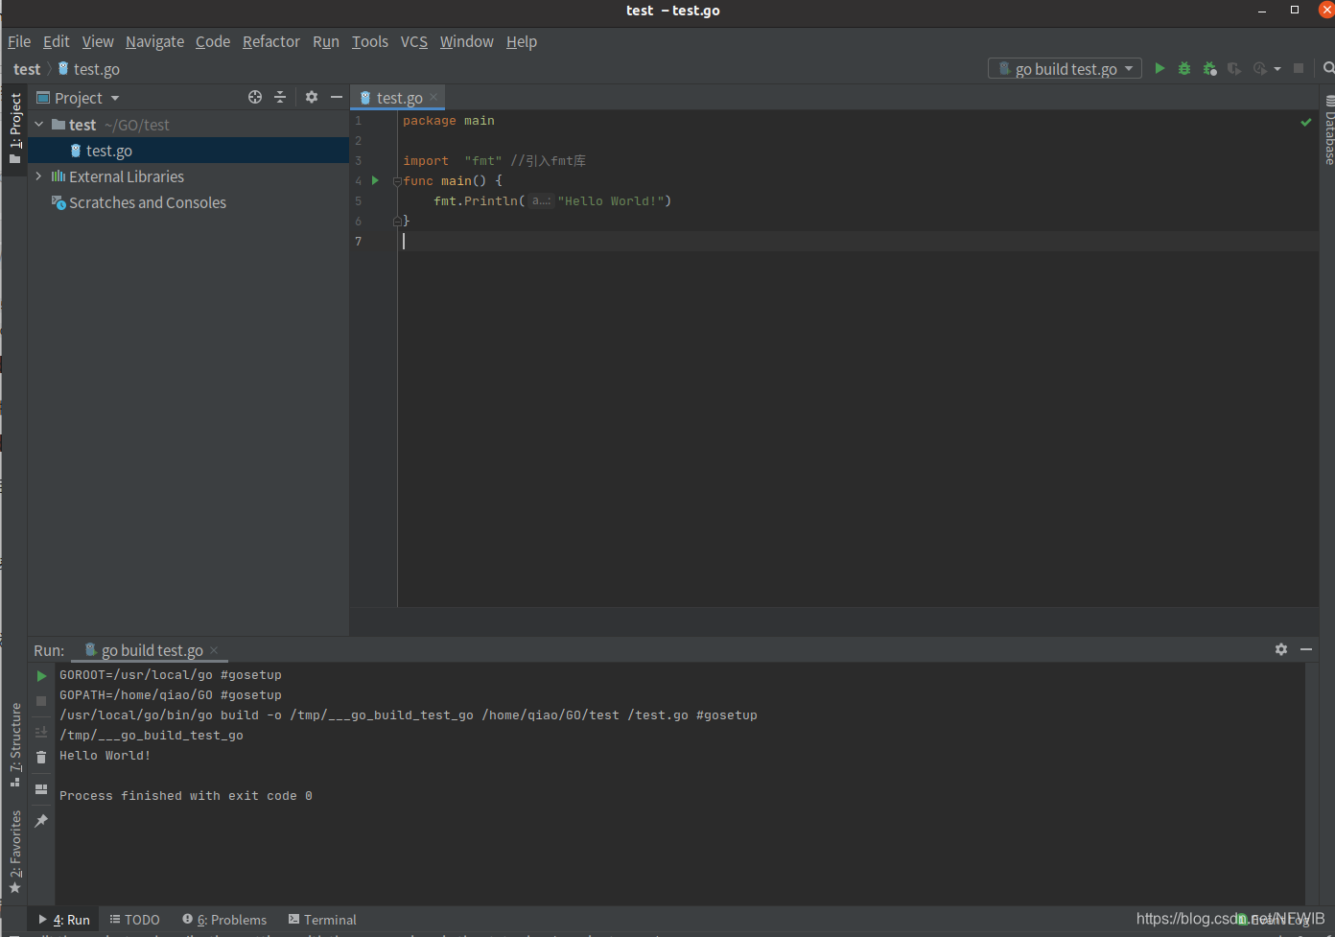Click test breadcrumb in navigation bar
This screenshot has height=937, width=1335.
pyautogui.click(x=27, y=69)
